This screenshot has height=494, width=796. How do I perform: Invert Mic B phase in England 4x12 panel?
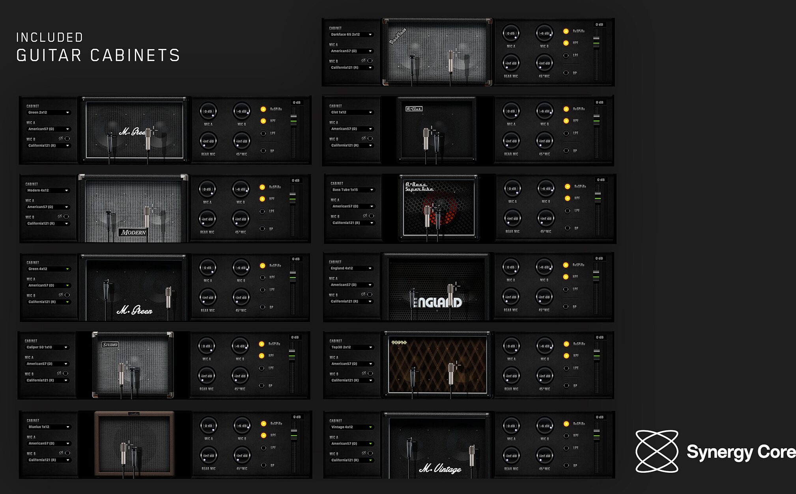tap(370, 295)
